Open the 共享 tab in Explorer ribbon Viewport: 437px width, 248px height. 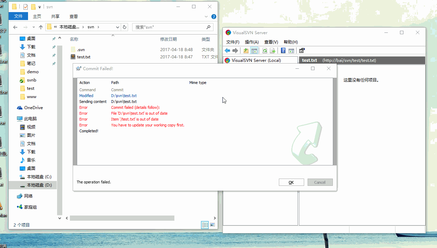pyautogui.click(x=55, y=16)
